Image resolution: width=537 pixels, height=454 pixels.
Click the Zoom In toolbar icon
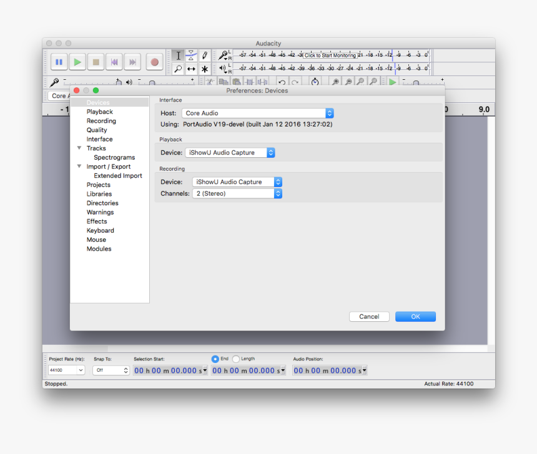pos(336,82)
